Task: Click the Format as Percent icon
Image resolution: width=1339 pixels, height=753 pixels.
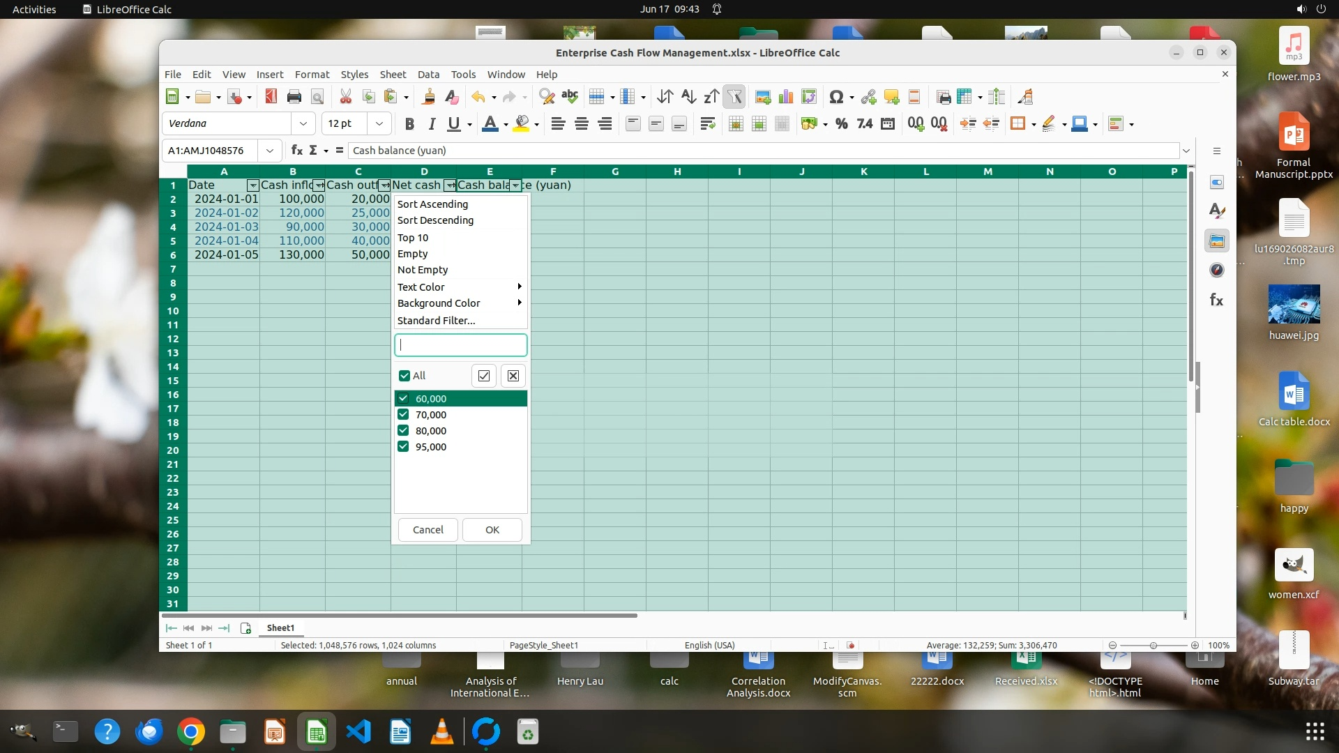Action: click(842, 124)
